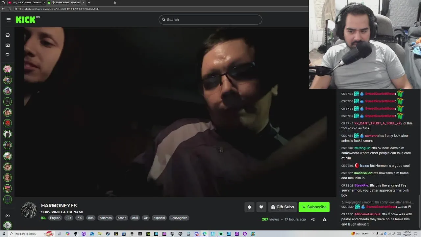Open Task View in the taskbar
Viewport: 421px width, 237px height.
click(x=60, y=234)
